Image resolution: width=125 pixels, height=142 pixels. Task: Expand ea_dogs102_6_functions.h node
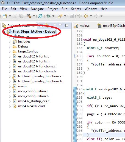[10, 72]
